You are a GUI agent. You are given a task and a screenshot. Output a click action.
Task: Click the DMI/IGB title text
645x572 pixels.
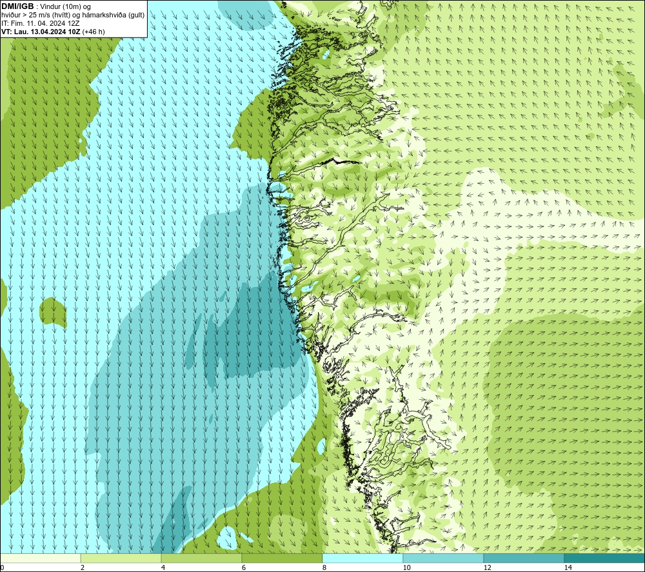[x=17, y=6]
